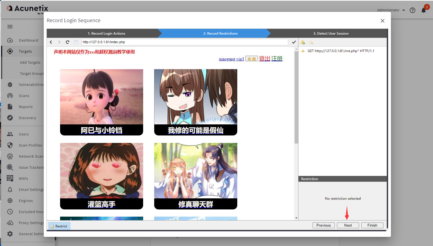433x246 pixels.
Task: Click the Discovery compass icon
Action: 10,118
